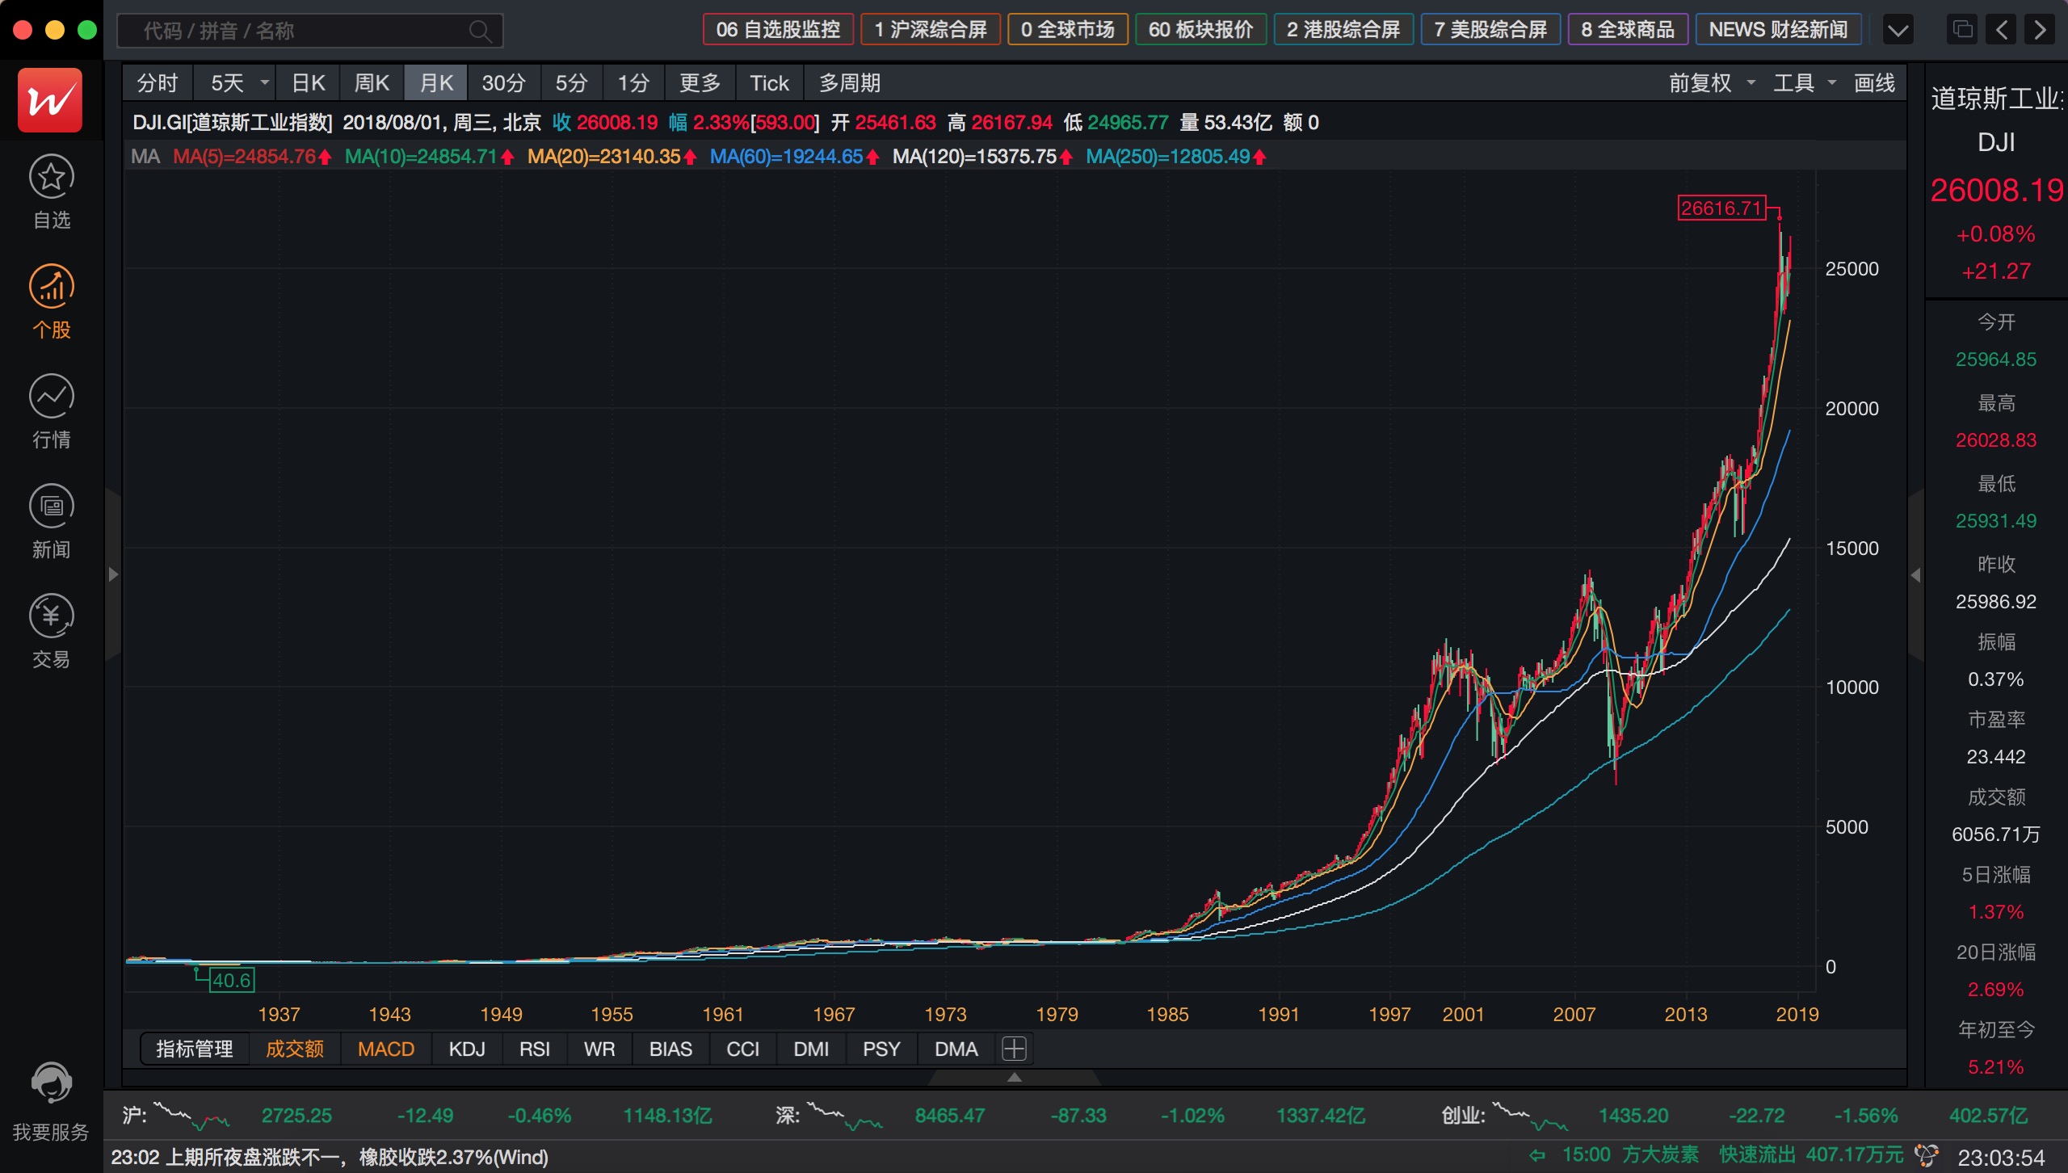The image size is (2068, 1173).
Task: Toggle the WR indicator
Action: (599, 1049)
